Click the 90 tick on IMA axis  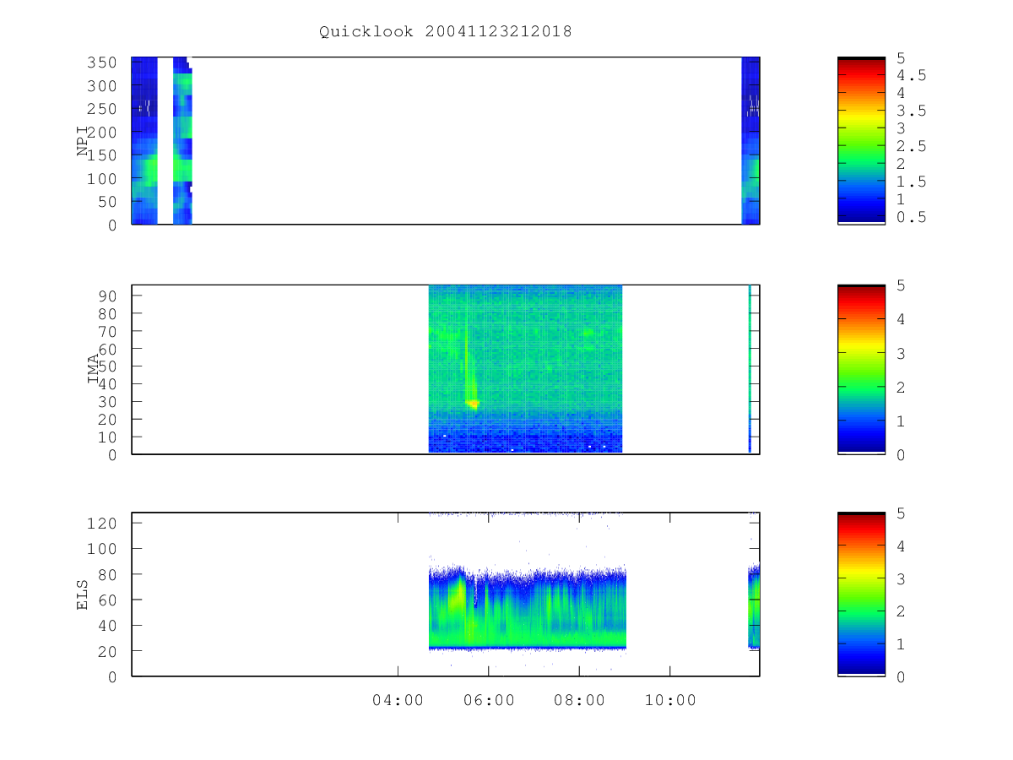click(x=110, y=296)
